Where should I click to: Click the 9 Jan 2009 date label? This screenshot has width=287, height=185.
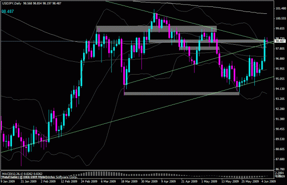coord(8,181)
